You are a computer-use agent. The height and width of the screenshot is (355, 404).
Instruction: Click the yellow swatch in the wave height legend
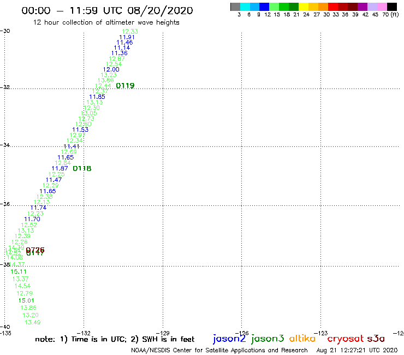pyautogui.click(x=304, y=7)
